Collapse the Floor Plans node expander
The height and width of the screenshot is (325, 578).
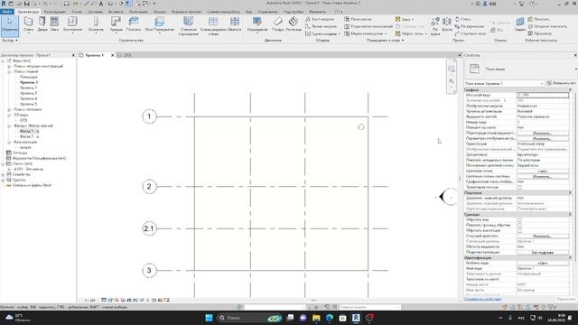[x=9, y=71]
